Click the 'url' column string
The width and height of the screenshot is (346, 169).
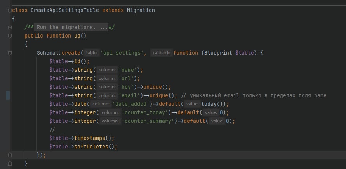tap(127, 78)
